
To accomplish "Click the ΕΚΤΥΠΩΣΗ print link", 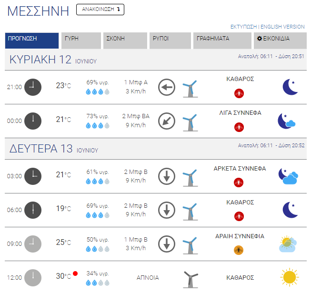I will point(243,27).
